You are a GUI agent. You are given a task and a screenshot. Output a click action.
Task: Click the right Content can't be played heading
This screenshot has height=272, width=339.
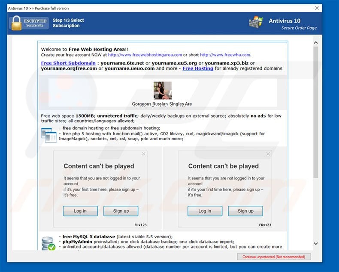click(x=223, y=166)
